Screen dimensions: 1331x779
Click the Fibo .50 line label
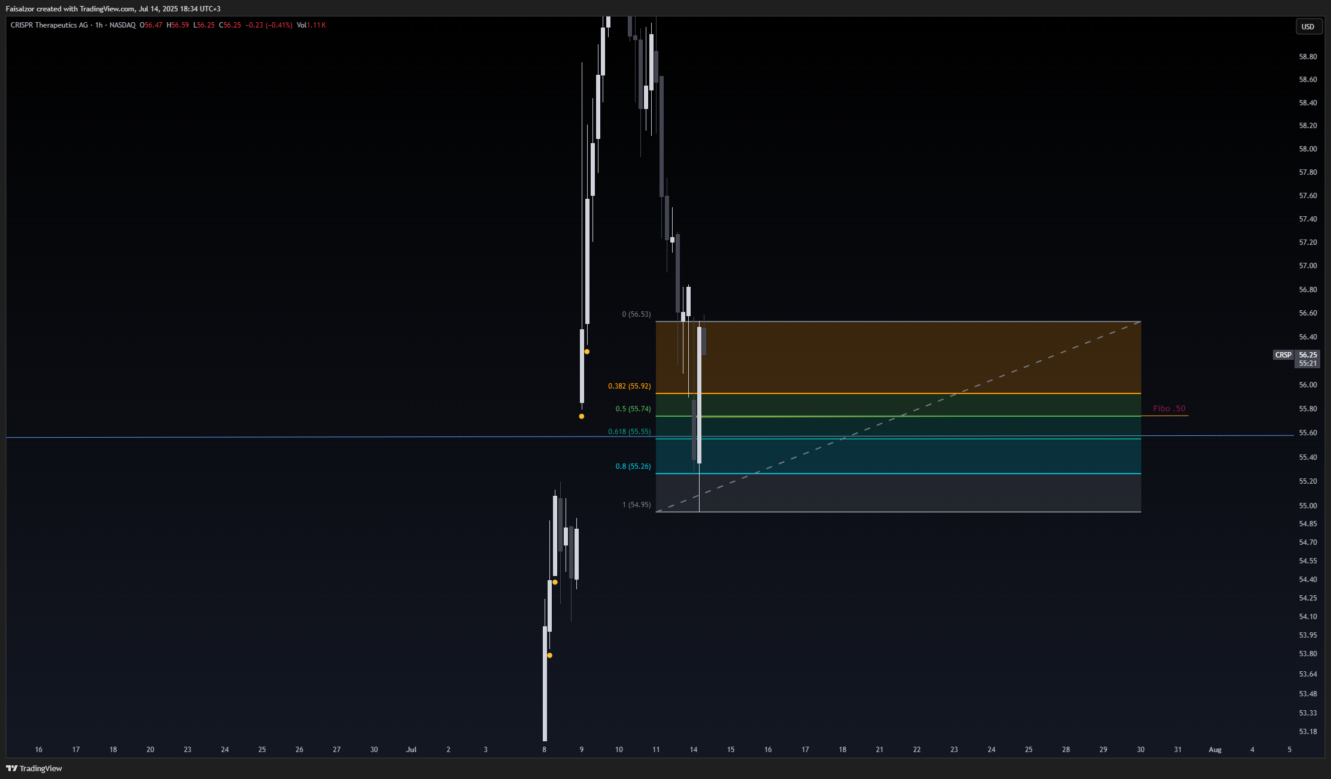[1169, 408]
